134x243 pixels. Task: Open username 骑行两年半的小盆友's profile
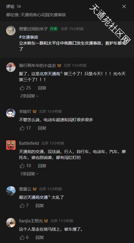pyautogui.click(x=38, y=65)
